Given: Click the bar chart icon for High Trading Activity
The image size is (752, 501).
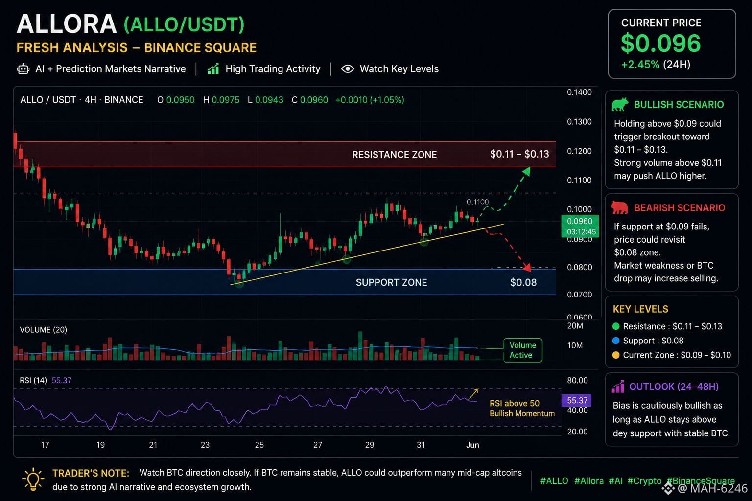Looking at the screenshot, I should (x=213, y=69).
